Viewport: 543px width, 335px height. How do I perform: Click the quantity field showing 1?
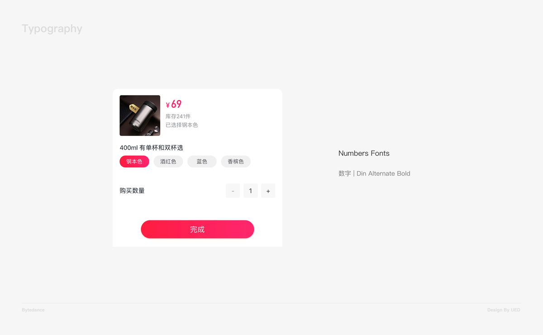(x=251, y=191)
